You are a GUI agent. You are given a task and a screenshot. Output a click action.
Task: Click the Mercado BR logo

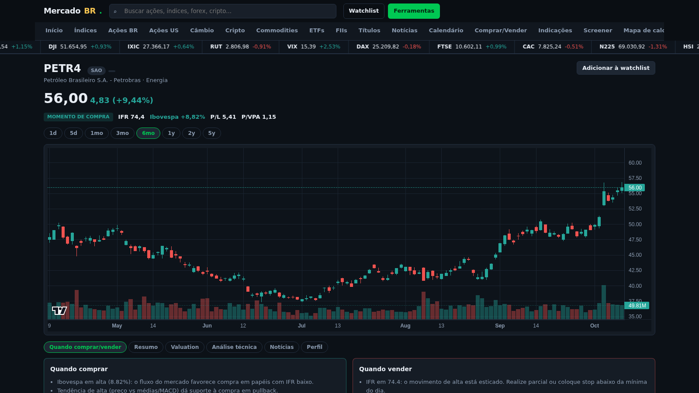point(73,11)
